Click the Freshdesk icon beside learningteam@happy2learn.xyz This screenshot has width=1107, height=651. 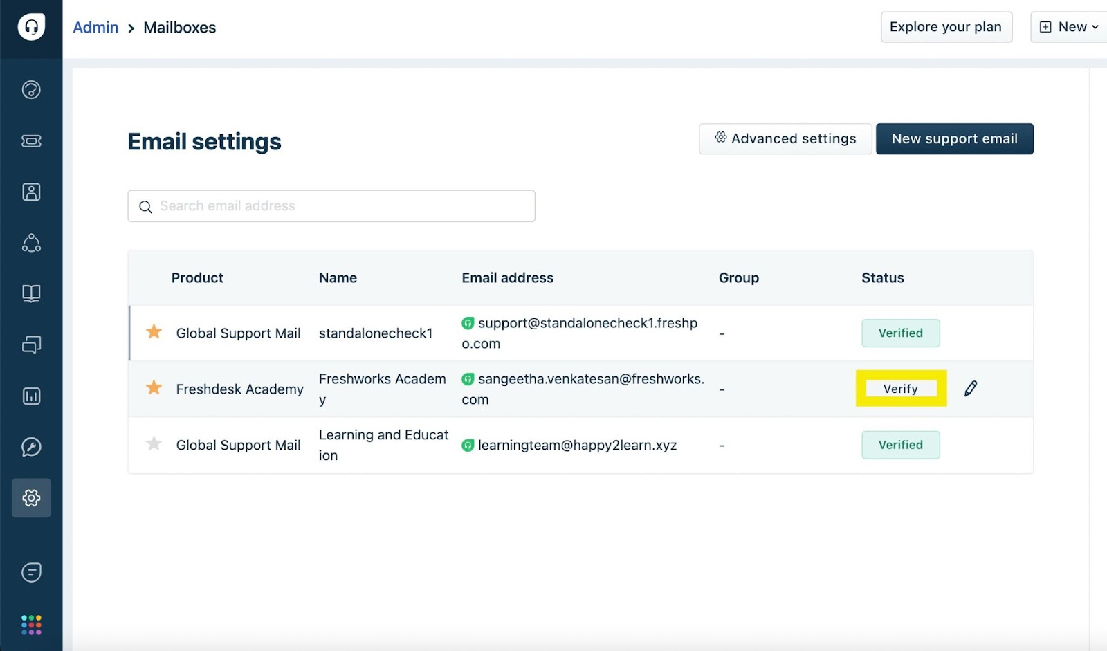[468, 446]
